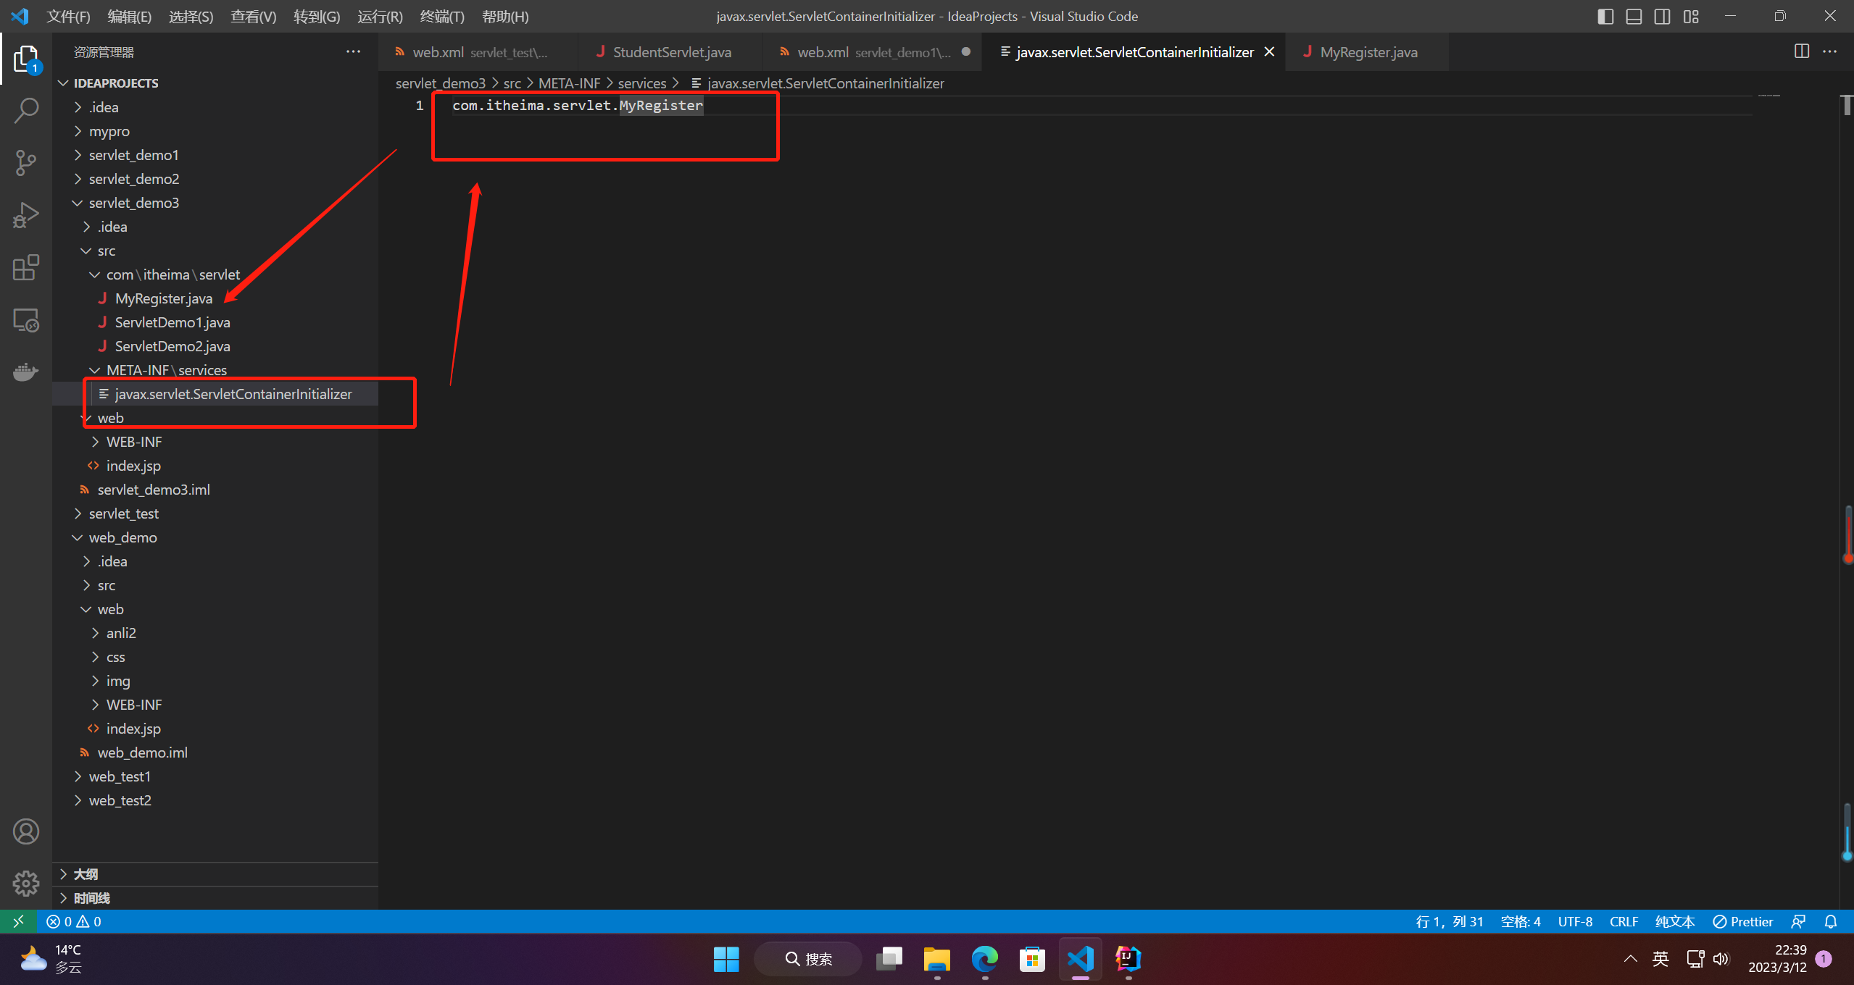Open notifications bell in status bar
The image size is (1854, 985).
point(1831,921)
